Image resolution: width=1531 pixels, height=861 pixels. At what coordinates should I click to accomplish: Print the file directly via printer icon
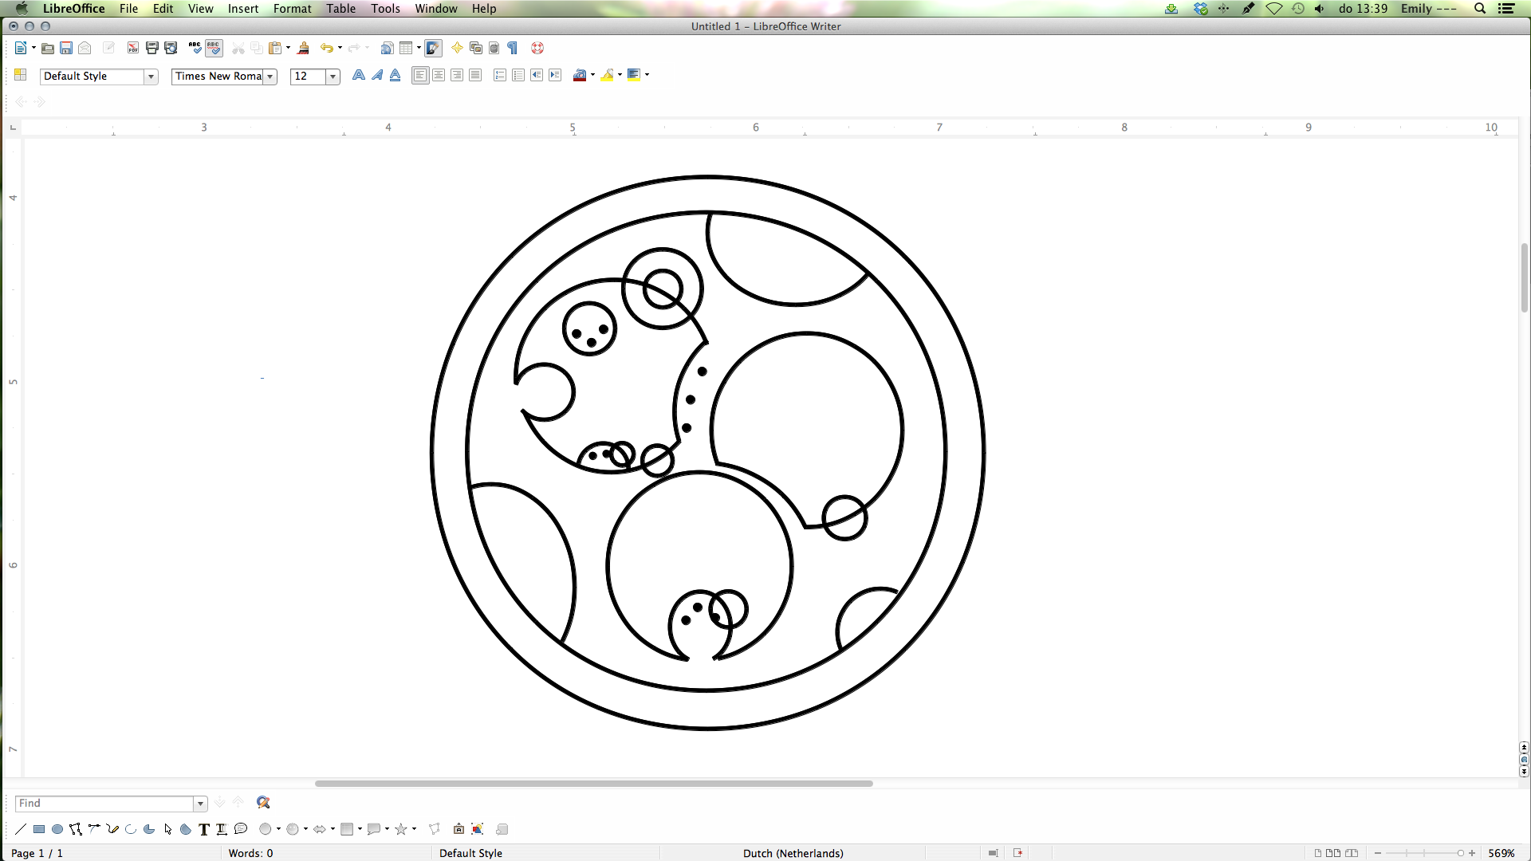152,49
